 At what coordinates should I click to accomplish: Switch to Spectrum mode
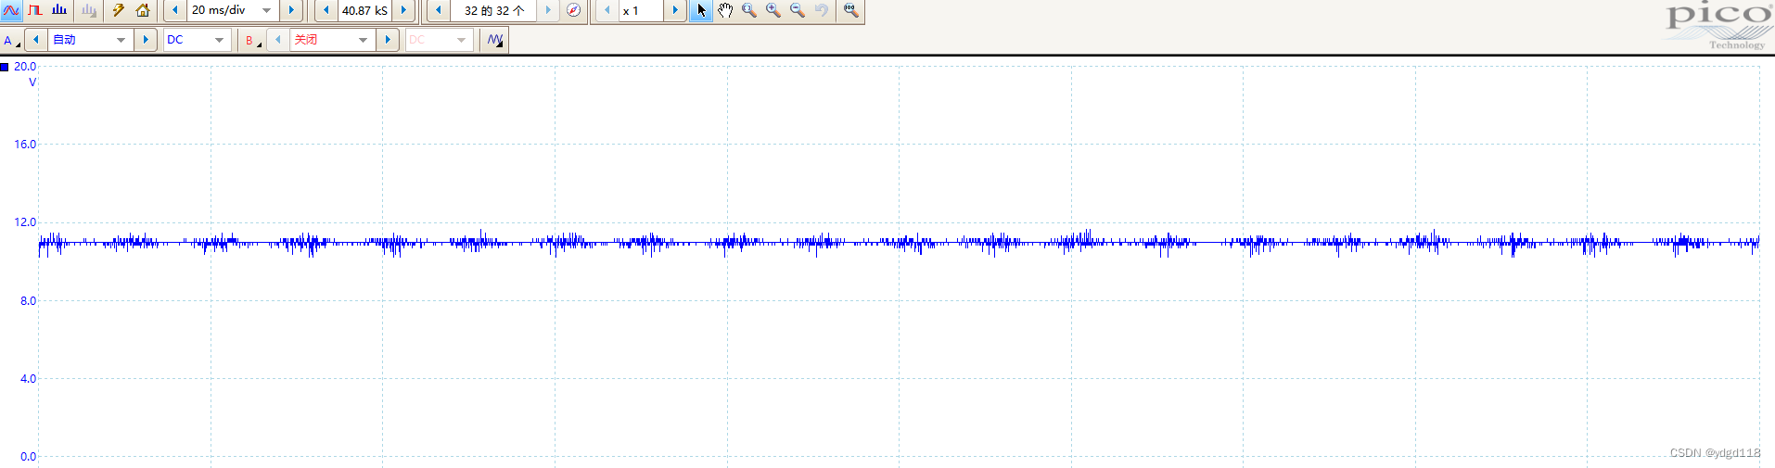59,10
